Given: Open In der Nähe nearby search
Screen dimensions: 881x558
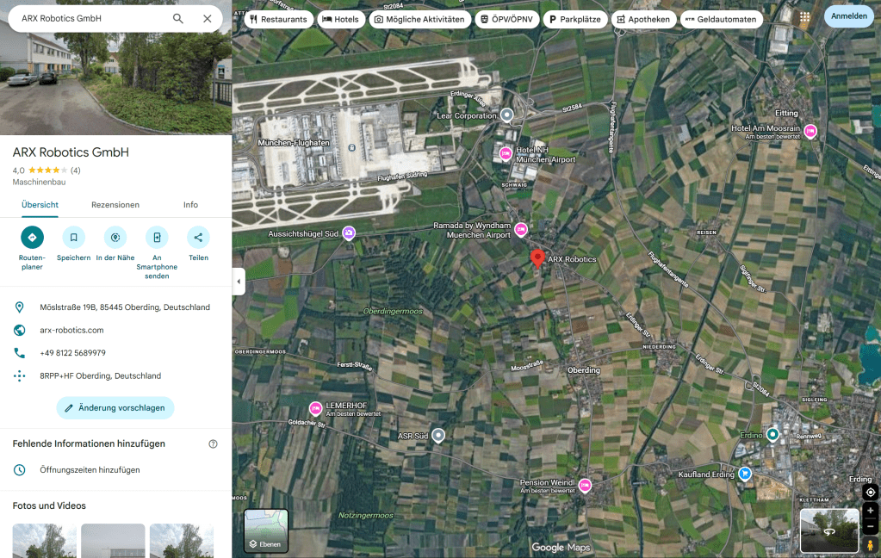Looking at the screenshot, I should point(115,238).
